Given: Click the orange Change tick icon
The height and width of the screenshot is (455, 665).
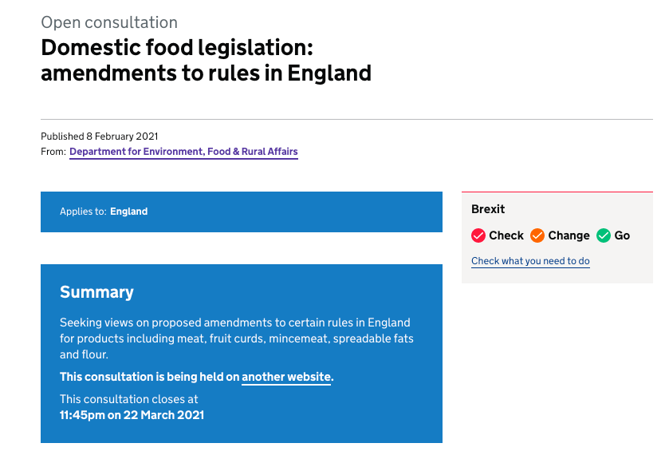Looking at the screenshot, I should [x=537, y=235].
